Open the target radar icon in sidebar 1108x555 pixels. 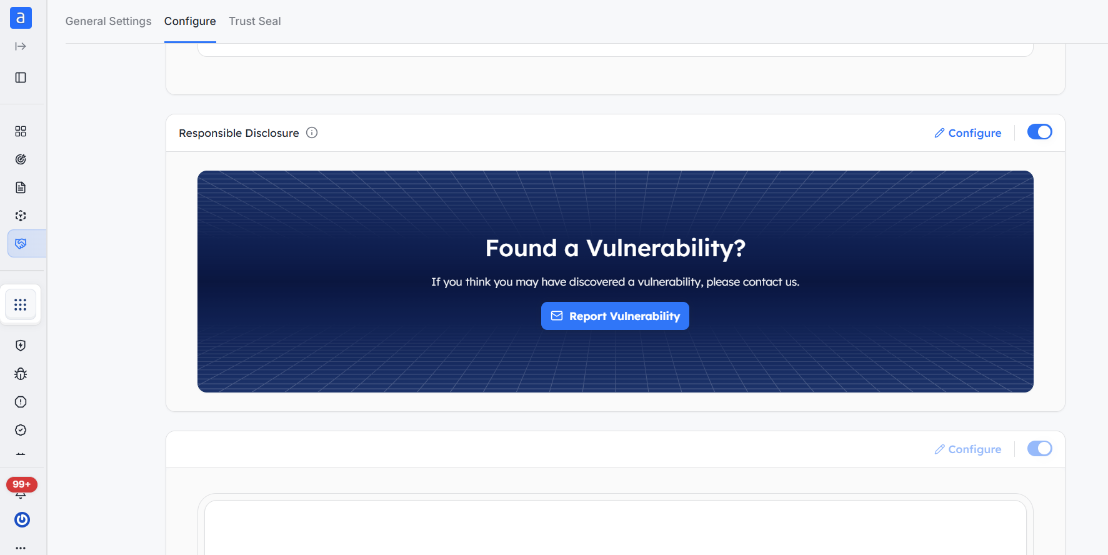(x=21, y=159)
